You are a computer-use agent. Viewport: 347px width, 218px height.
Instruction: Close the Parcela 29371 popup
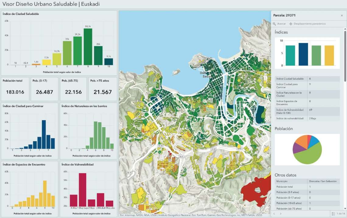[x=342, y=16]
